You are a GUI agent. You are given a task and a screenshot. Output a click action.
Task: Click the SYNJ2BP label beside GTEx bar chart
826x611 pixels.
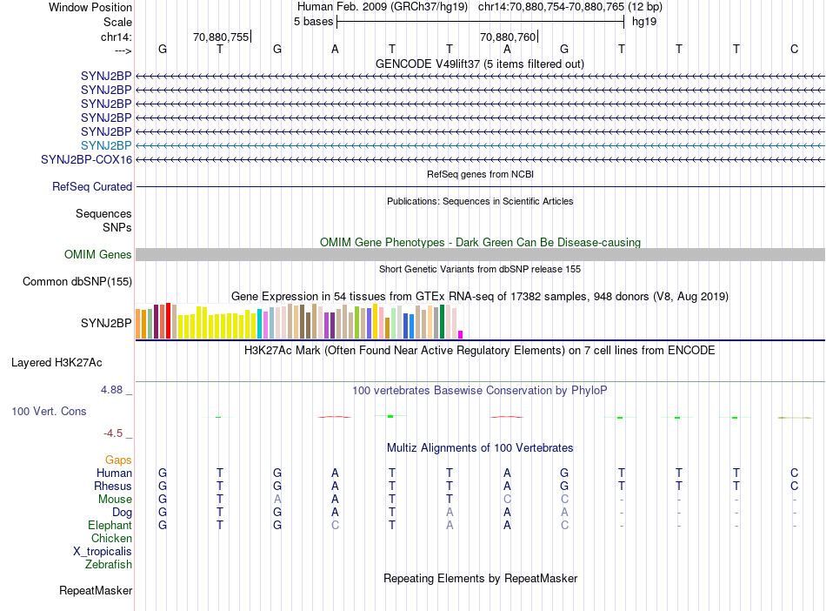(x=106, y=323)
